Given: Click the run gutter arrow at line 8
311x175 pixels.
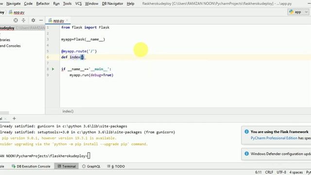Looking at the screenshot, I should [53, 69].
